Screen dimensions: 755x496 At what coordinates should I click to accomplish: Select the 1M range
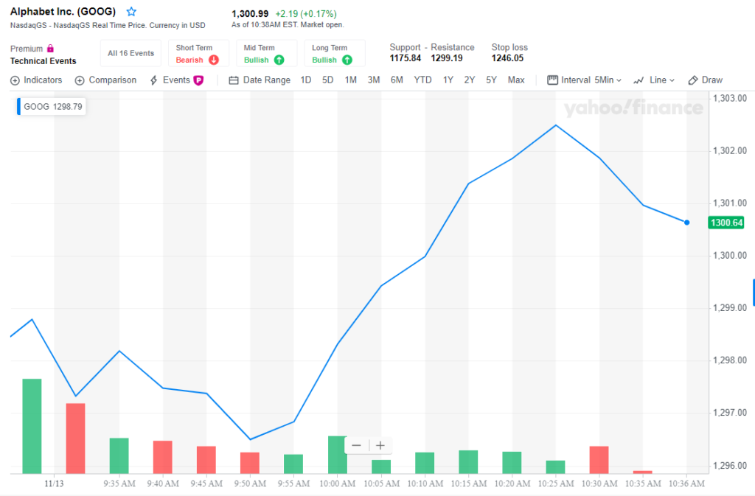pyautogui.click(x=350, y=80)
